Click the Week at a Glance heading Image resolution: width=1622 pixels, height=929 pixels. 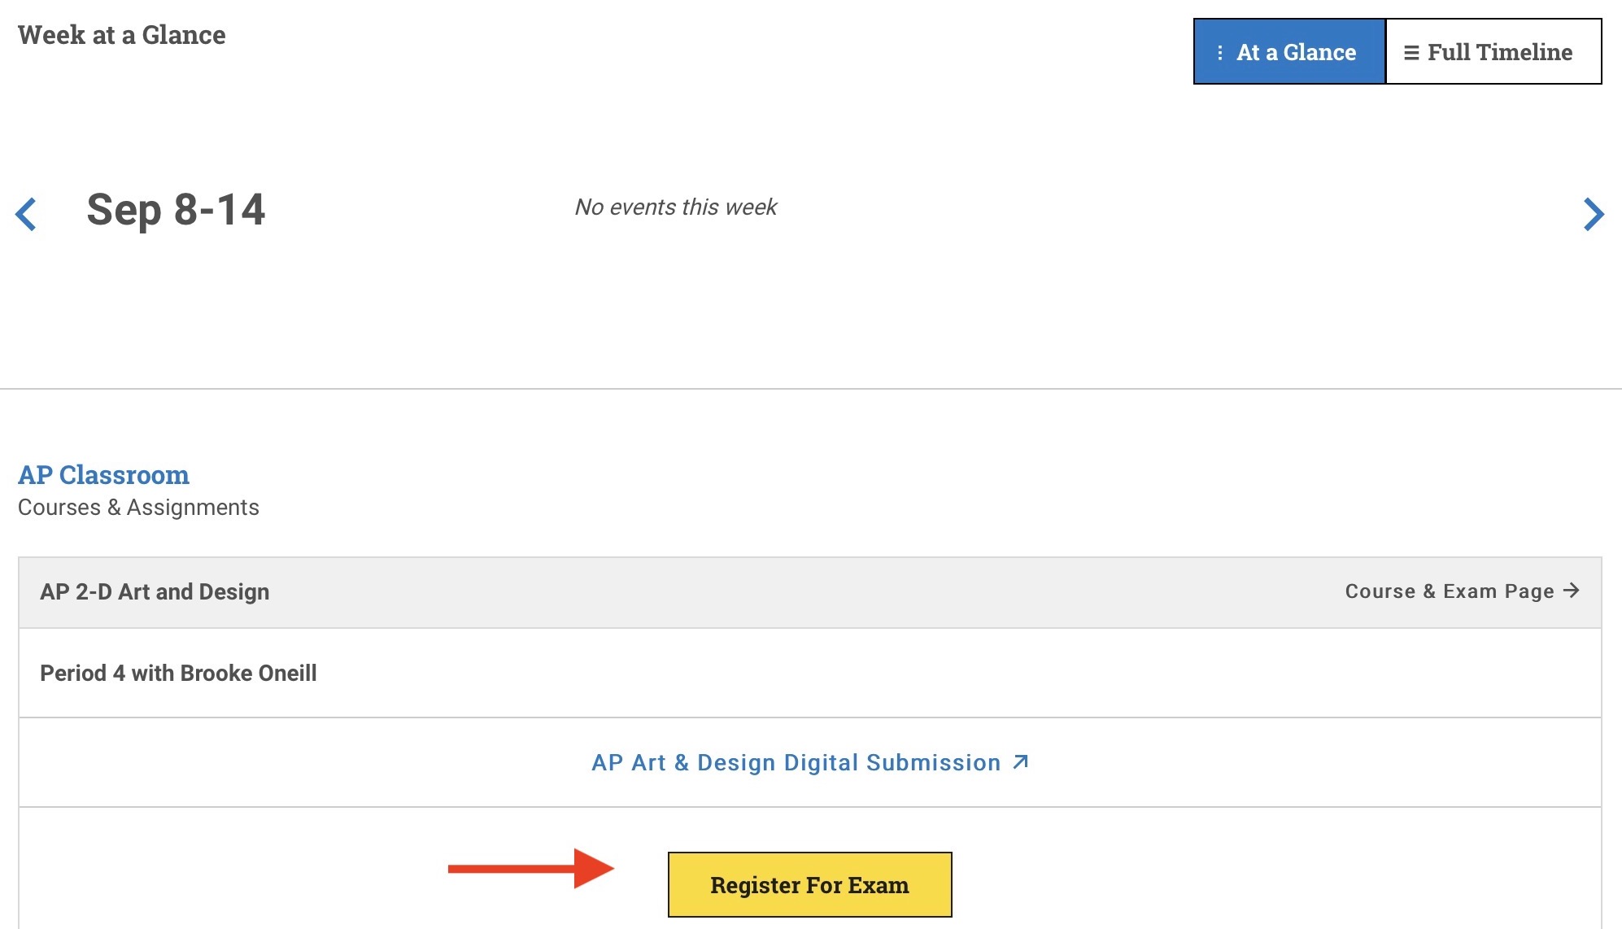coord(122,35)
